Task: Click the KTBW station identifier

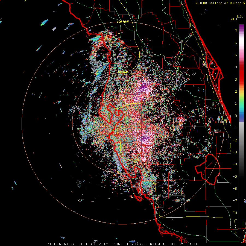Action: pos(155,244)
